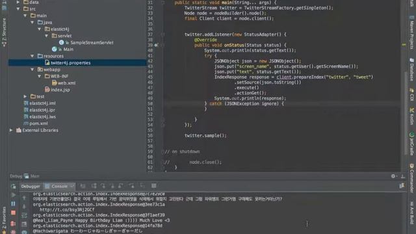Collapse the WEB-INF folder
Image resolution: width=416 pixels, height=234 pixels.
point(40,76)
